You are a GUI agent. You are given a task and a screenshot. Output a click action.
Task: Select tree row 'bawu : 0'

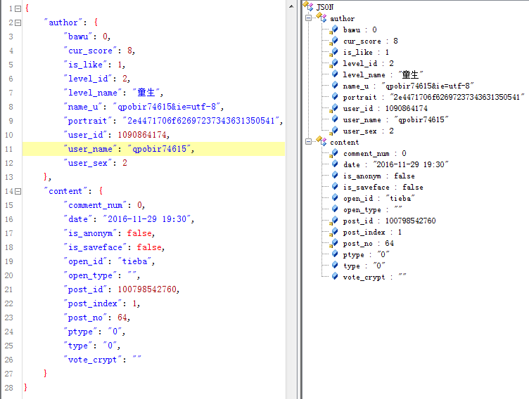click(x=360, y=30)
